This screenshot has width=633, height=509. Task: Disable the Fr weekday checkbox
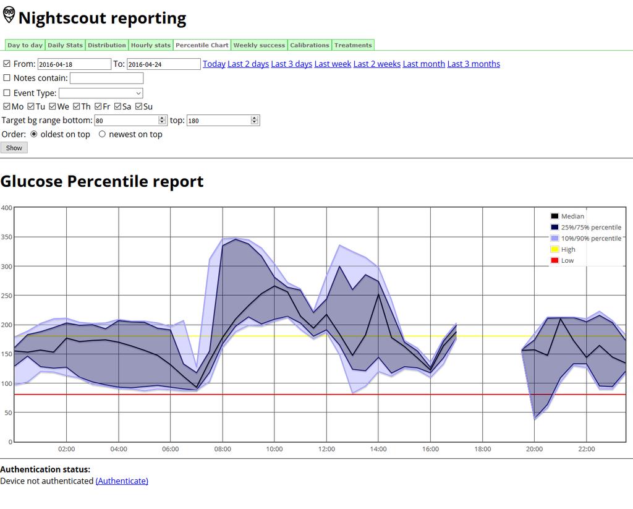(x=98, y=106)
